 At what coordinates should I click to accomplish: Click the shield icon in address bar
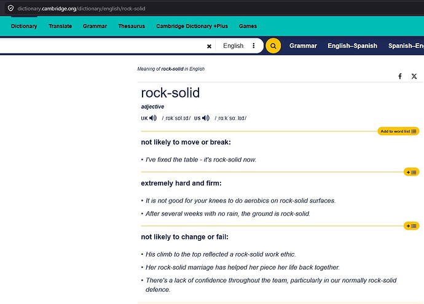pos(10,9)
